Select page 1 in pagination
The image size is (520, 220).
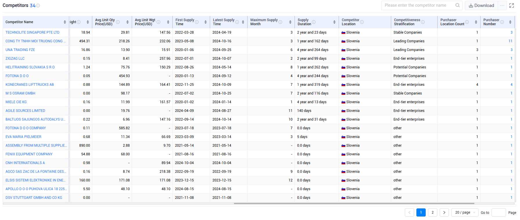(421, 212)
